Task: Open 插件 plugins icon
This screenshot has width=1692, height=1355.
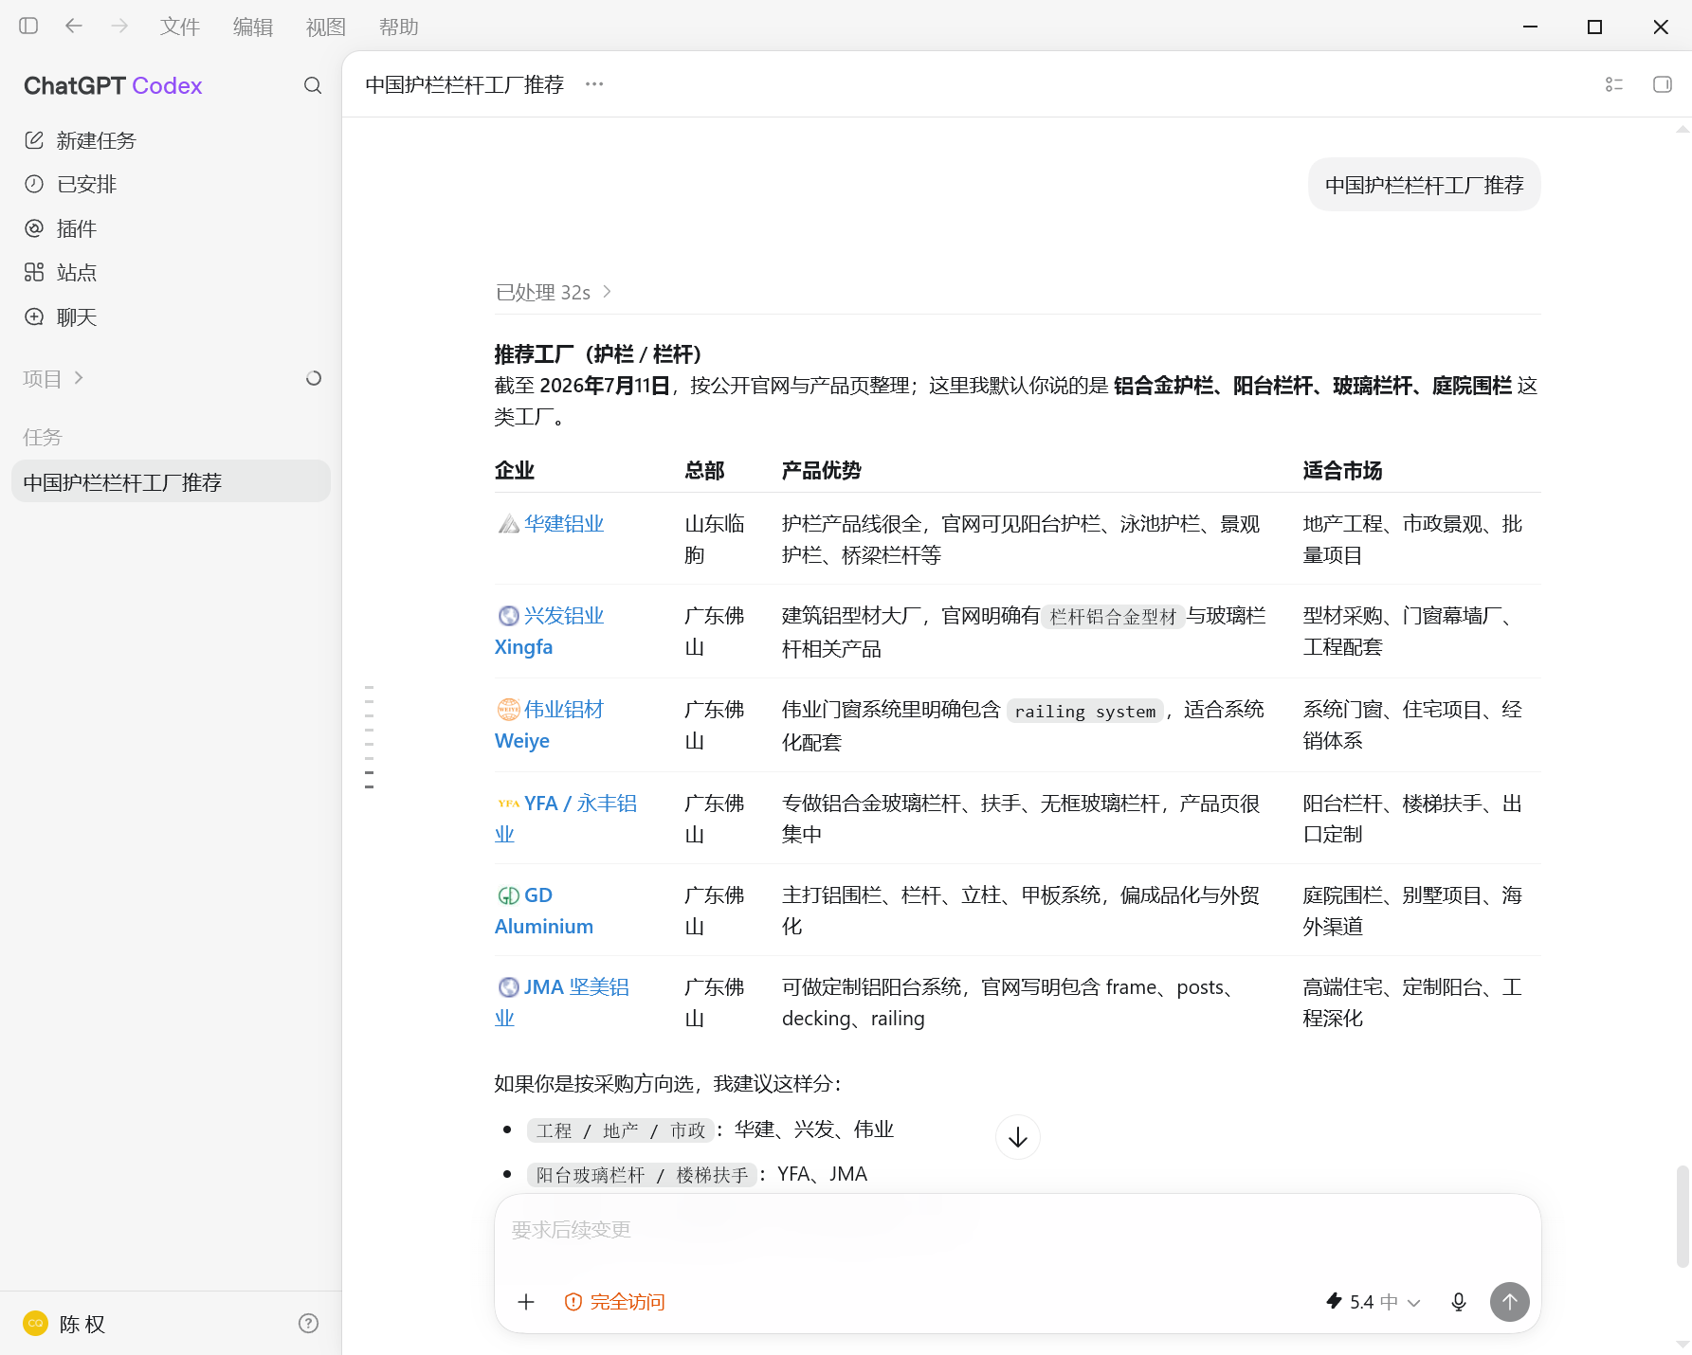Action: (x=34, y=228)
